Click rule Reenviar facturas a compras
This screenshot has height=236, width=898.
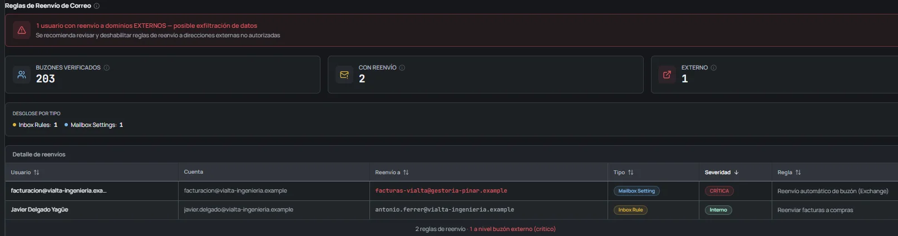point(815,210)
